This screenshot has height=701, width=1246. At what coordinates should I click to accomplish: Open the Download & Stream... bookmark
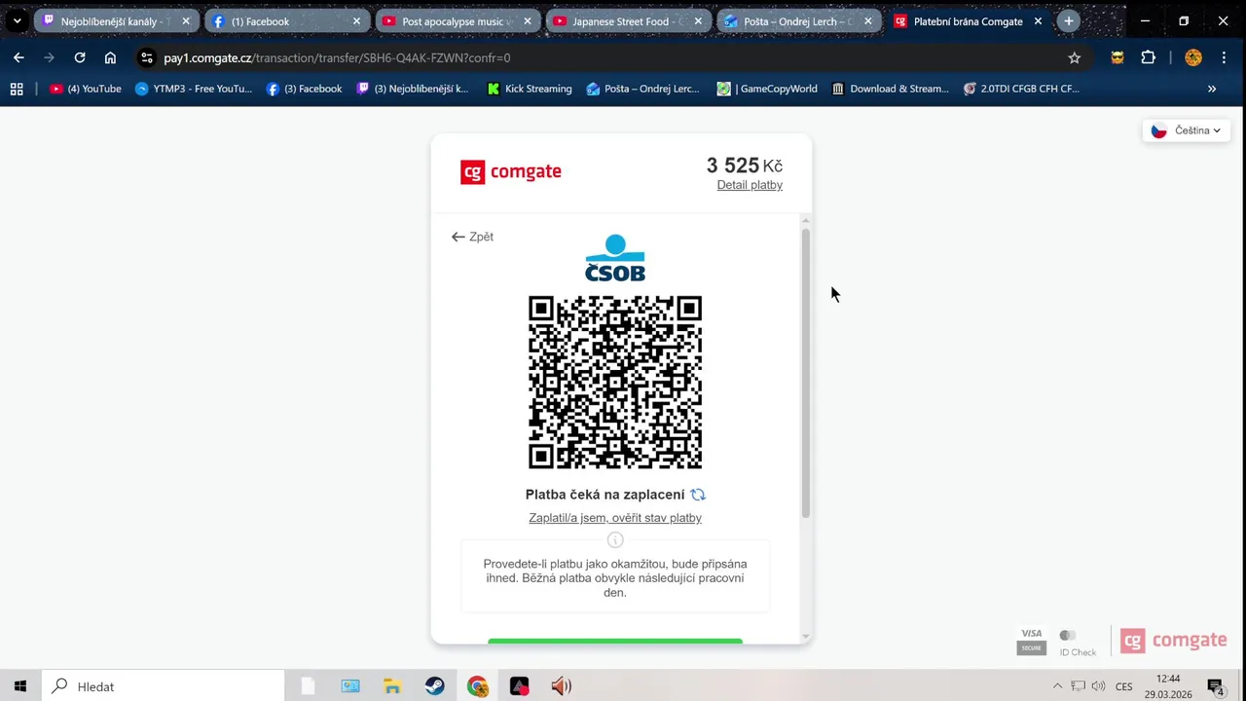(x=891, y=89)
